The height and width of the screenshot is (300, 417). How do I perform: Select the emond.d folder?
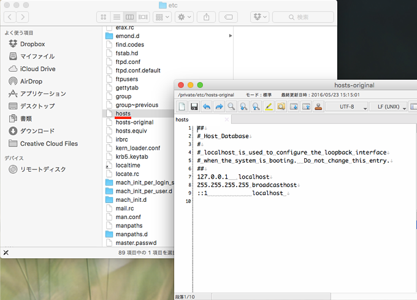pyautogui.click(x=128, y=36)
